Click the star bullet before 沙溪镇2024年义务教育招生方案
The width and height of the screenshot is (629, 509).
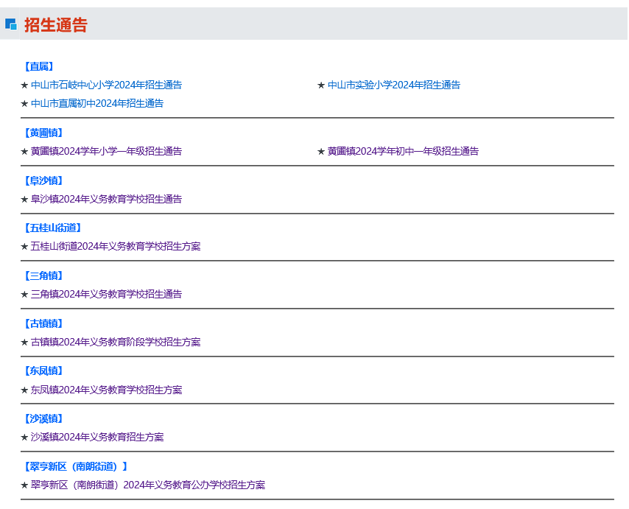[24, 438]
